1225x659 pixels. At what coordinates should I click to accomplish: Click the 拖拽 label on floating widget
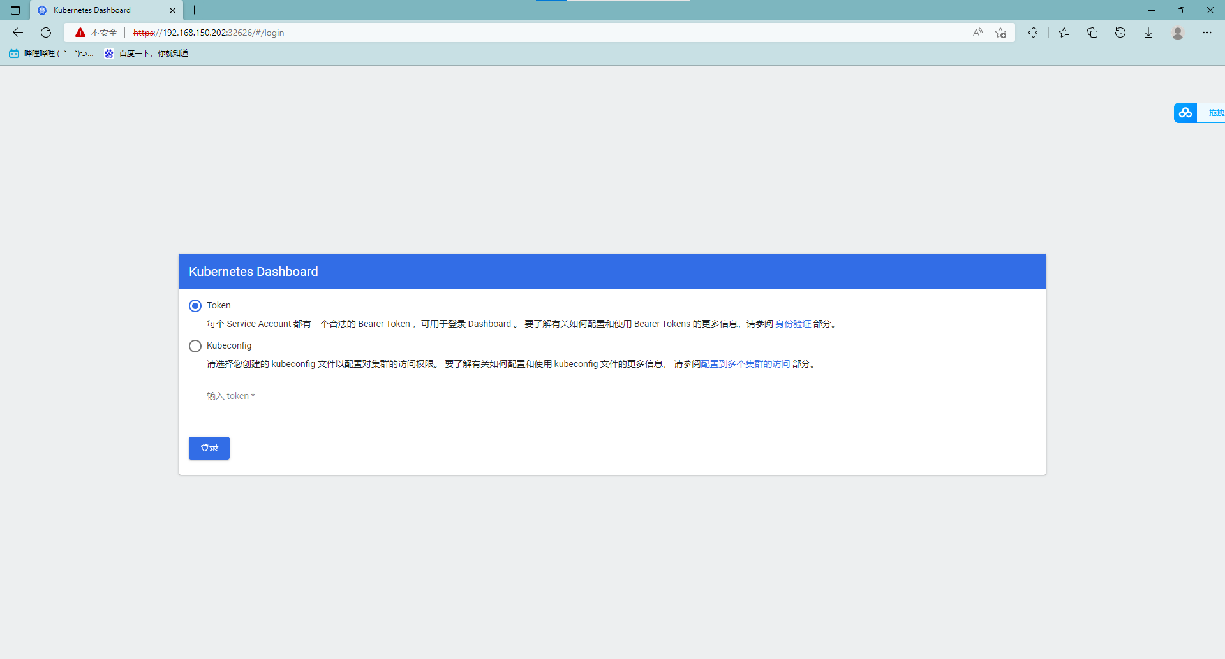(x=1216, y=113)
